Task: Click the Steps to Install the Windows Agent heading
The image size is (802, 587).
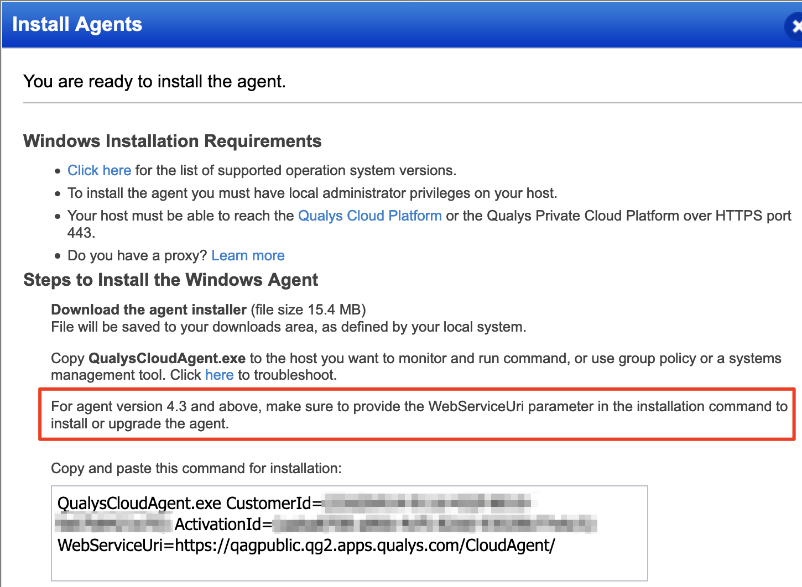Action: click(x=170, y=280)
